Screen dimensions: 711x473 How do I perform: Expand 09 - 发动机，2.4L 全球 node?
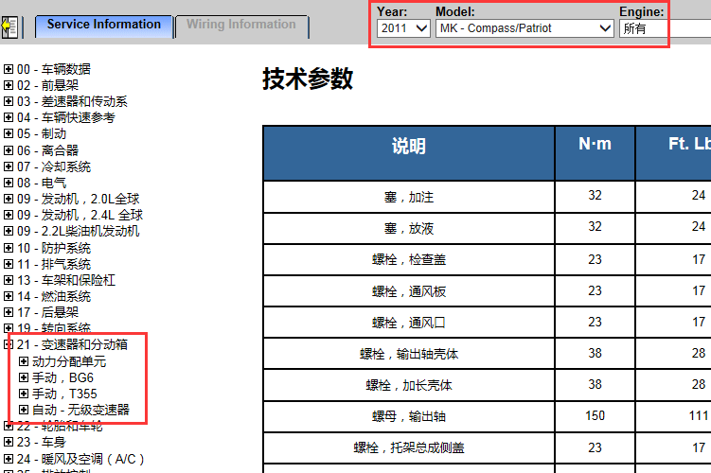(x=9, y=215)
